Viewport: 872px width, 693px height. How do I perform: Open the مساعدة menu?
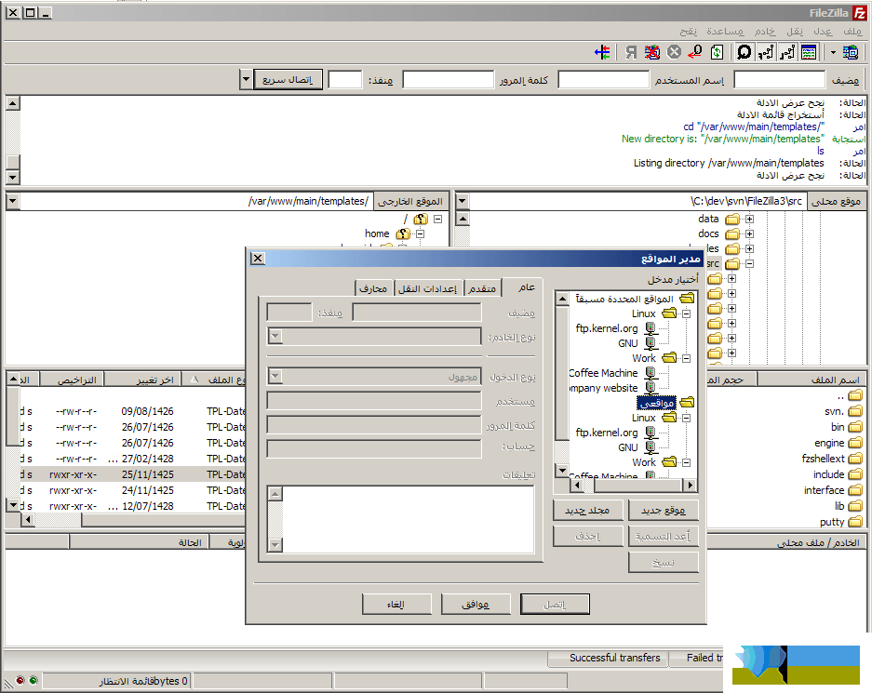pos(725,31)
